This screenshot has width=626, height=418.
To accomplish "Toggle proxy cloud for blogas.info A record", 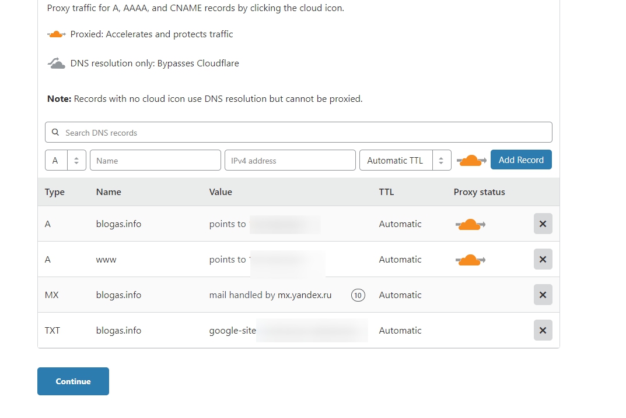I will [470, 224].
